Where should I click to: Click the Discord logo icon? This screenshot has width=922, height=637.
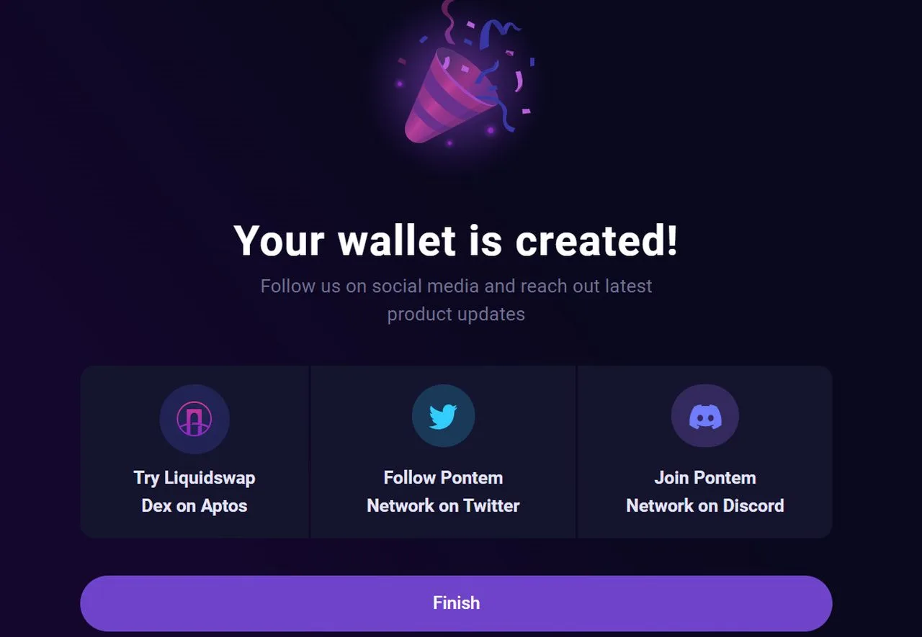click(705, 416)
